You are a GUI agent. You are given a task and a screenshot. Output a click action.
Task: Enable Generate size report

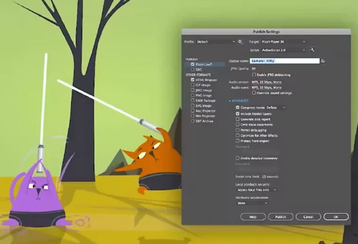[238, 119]
